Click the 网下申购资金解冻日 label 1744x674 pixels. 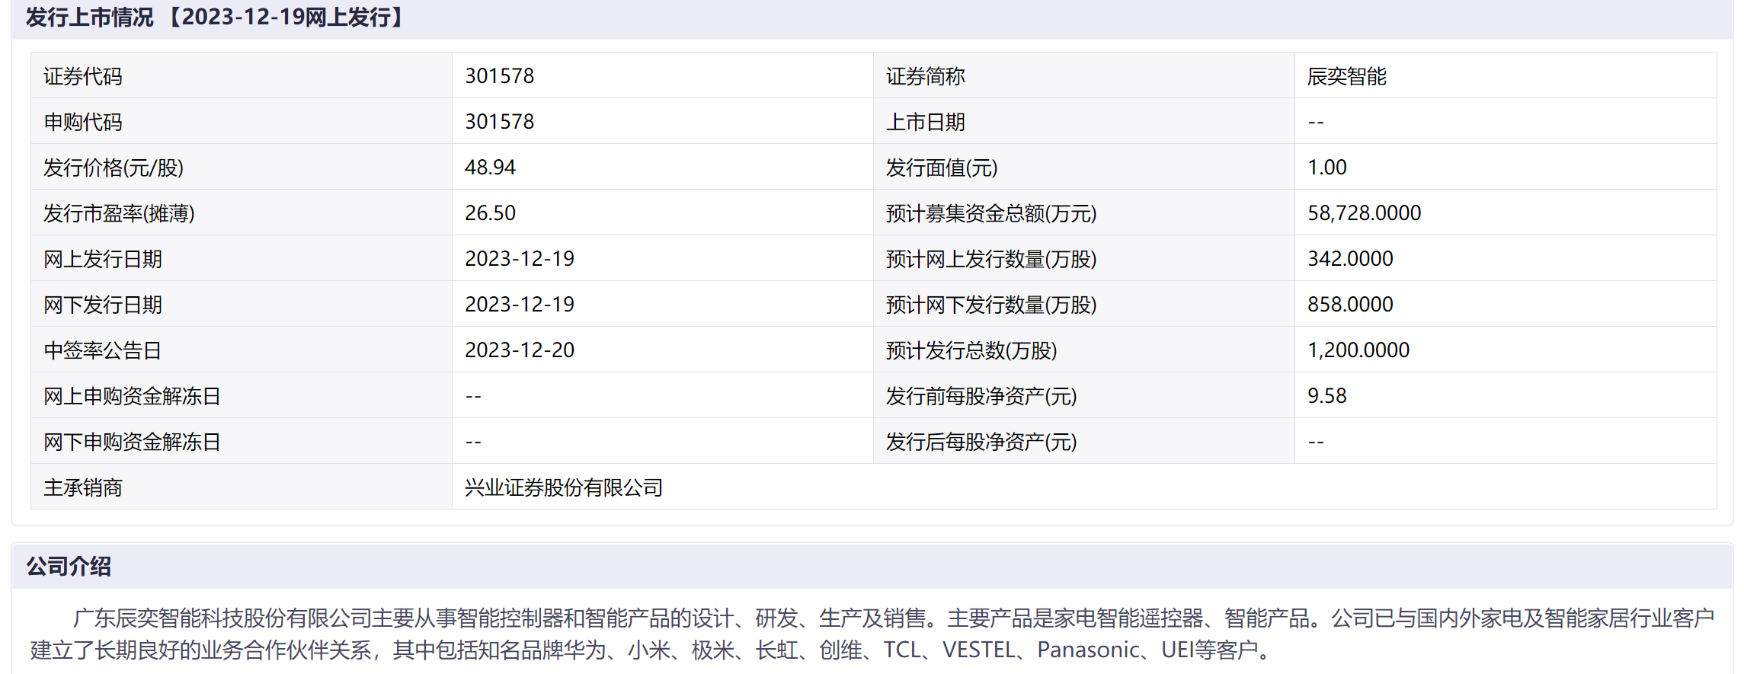point(133,442)
